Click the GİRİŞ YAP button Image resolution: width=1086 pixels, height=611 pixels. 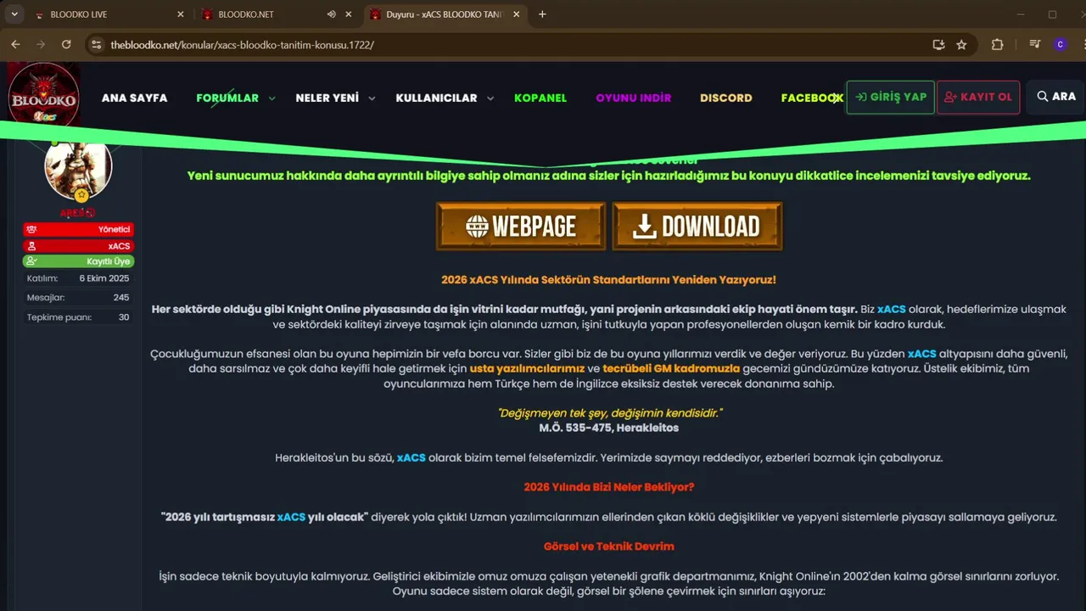coord(890,97)
